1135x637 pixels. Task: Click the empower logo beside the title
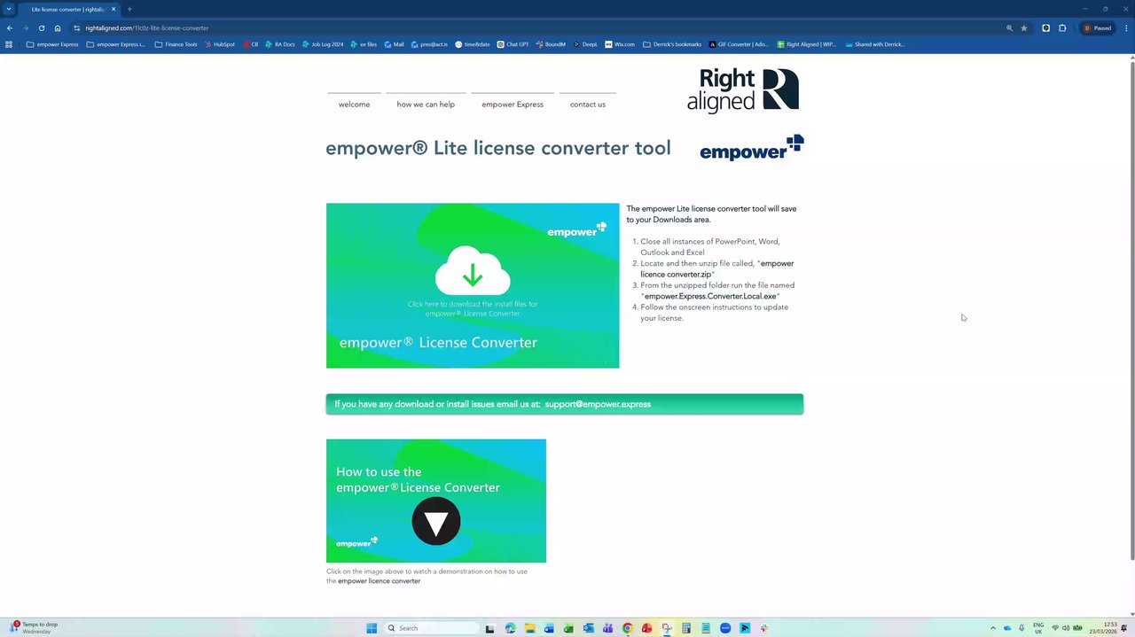[752, 148]
